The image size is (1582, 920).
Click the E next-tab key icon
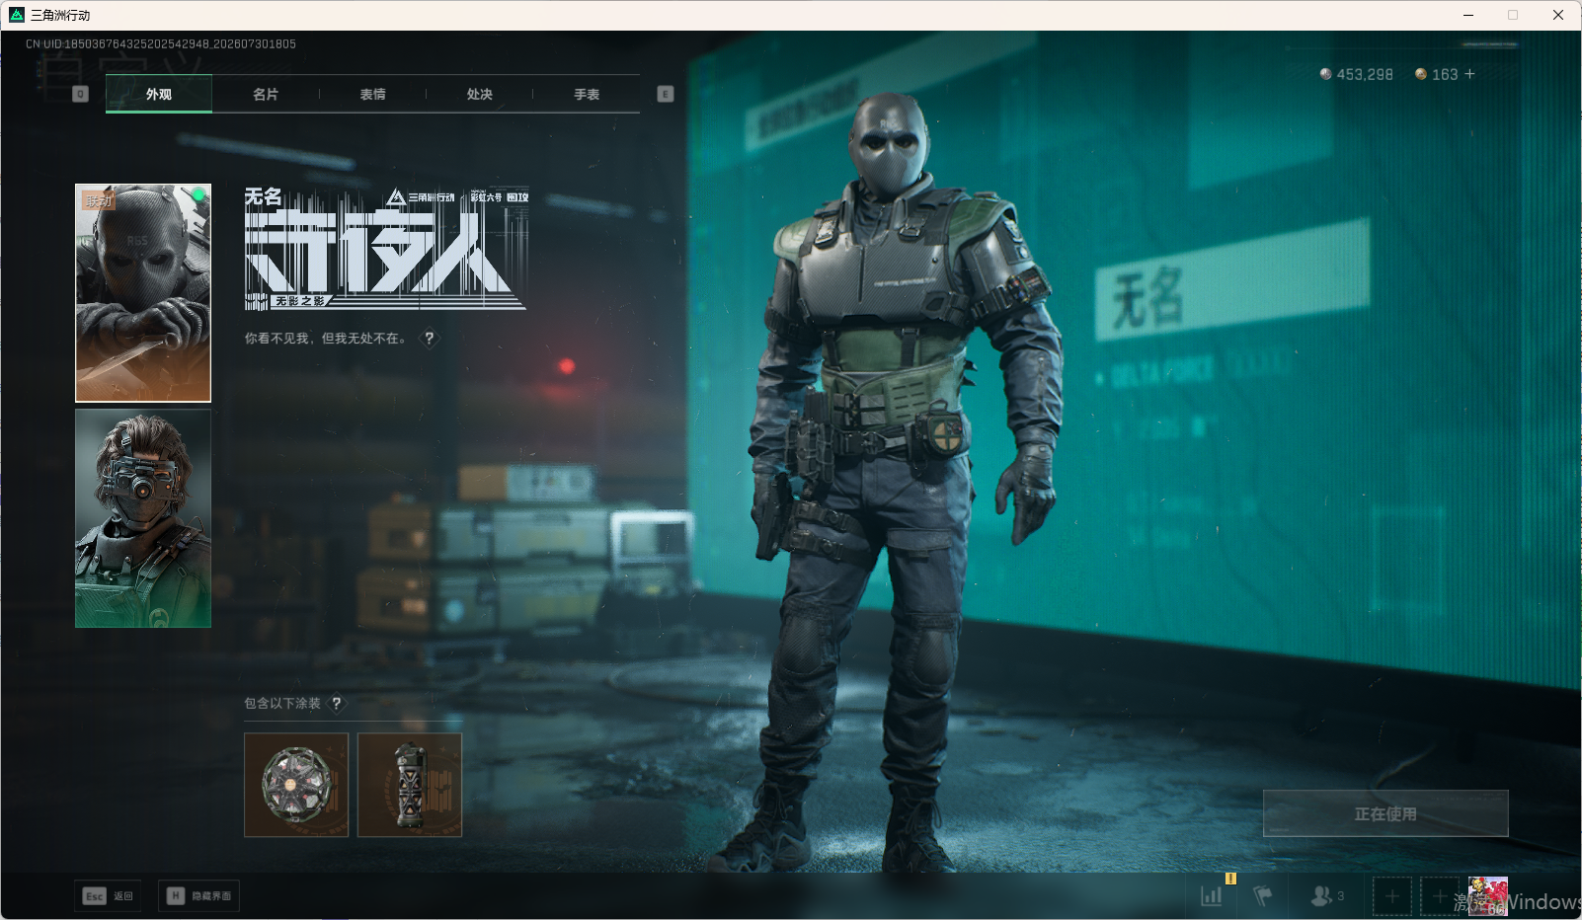(666, 94)
